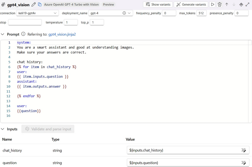252x167 pixels.
Task: Click the gpt4_vision node title
Action: (18, 5)
